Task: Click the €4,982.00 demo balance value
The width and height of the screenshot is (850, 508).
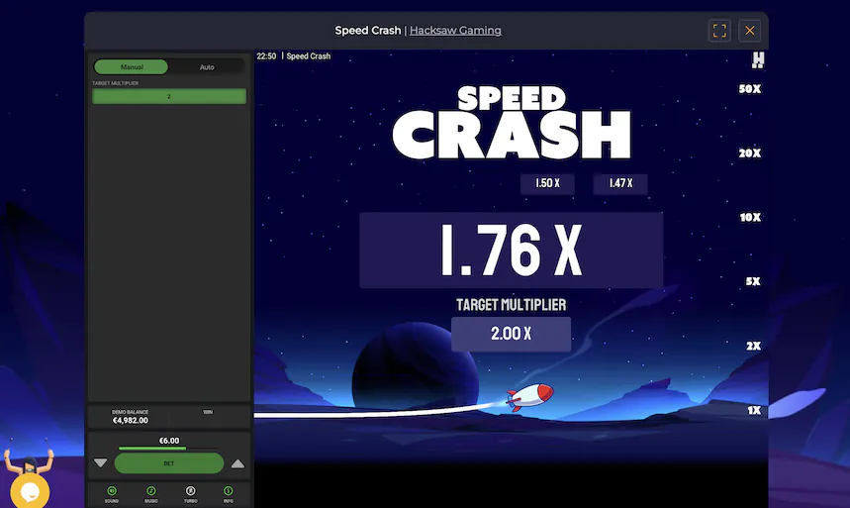Action: 130,421
